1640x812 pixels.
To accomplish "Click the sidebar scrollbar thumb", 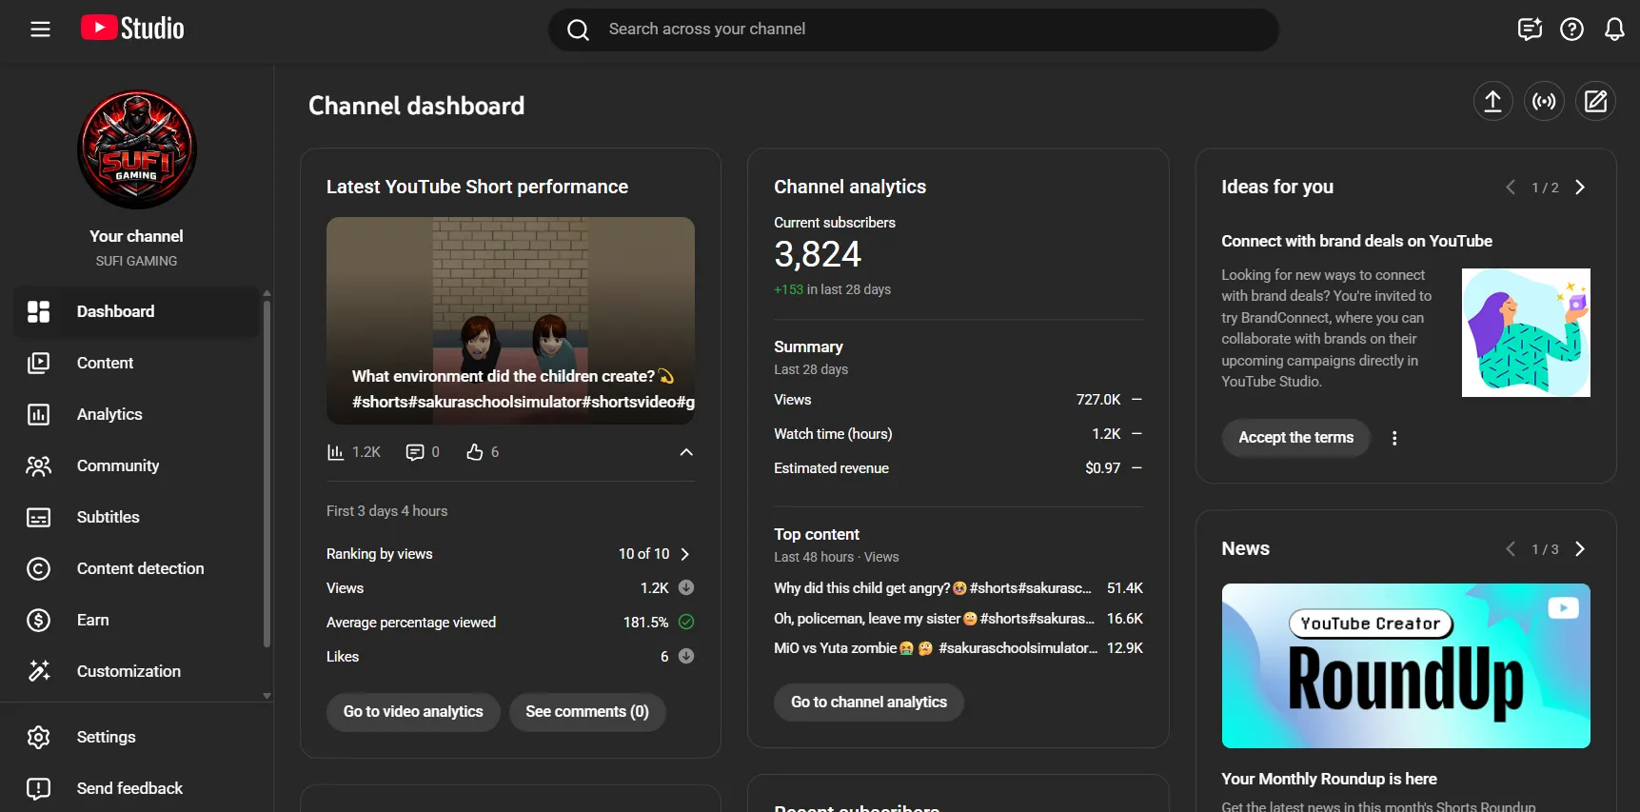I will tap(267, 474).
